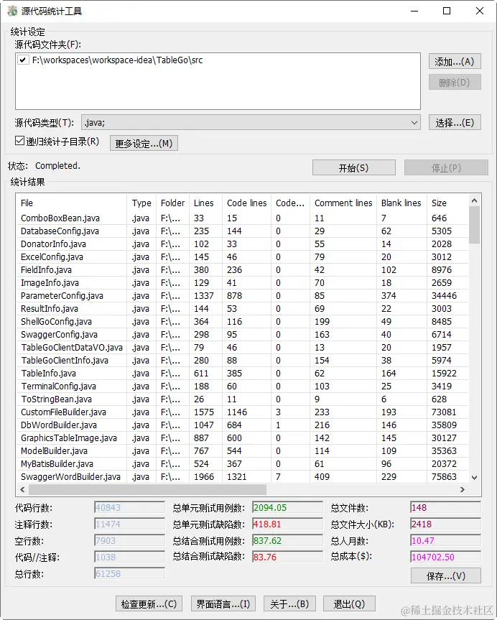Viewport: 497px width, 620px height.
Task: Click the 总行数 field showing 61258
Action: (x=130, y=573)
